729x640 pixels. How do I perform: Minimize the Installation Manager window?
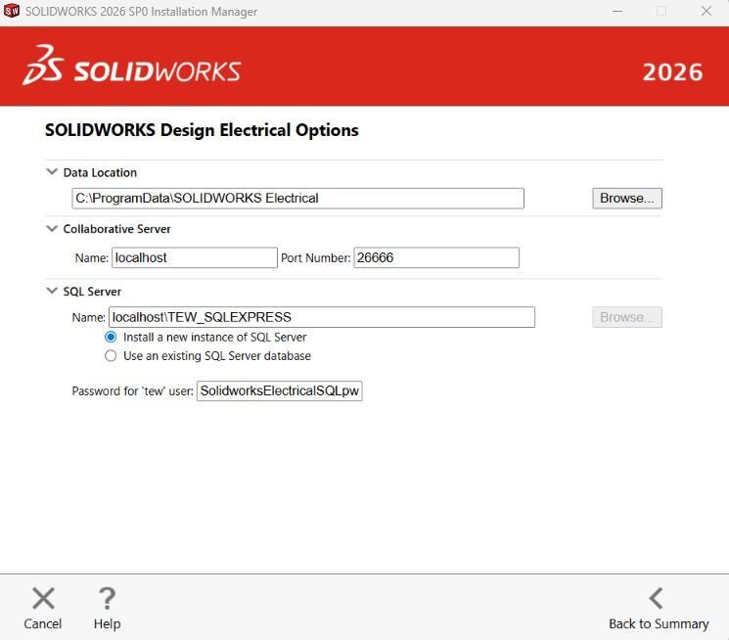click(617, 11)
